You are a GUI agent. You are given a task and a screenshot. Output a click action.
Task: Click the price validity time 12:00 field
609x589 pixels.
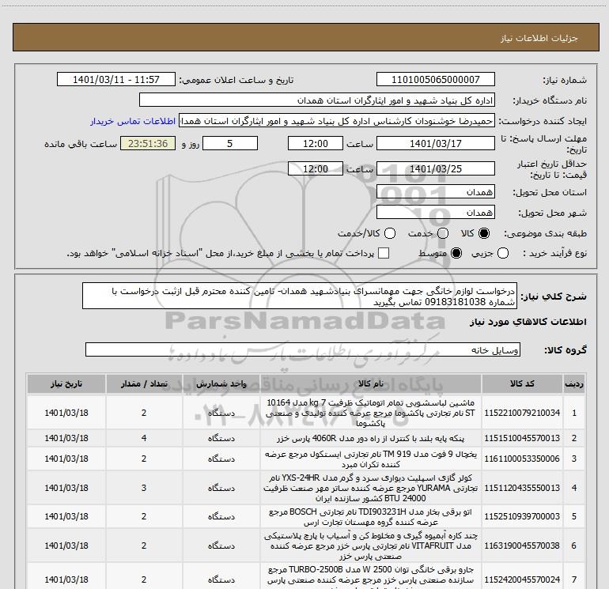point(316,169)
